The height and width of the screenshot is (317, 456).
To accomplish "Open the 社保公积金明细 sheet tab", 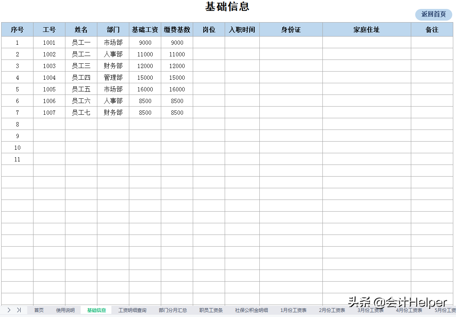I will (x=252, y=310).
